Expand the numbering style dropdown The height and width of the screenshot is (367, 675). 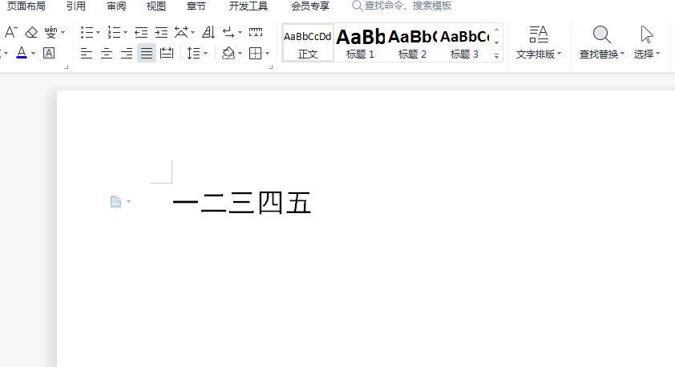(x=125, y=32)
